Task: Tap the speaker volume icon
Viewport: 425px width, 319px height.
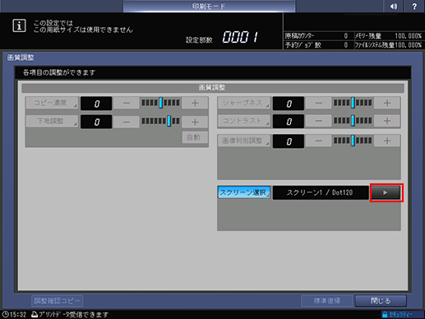Action: tap(394, 6)
